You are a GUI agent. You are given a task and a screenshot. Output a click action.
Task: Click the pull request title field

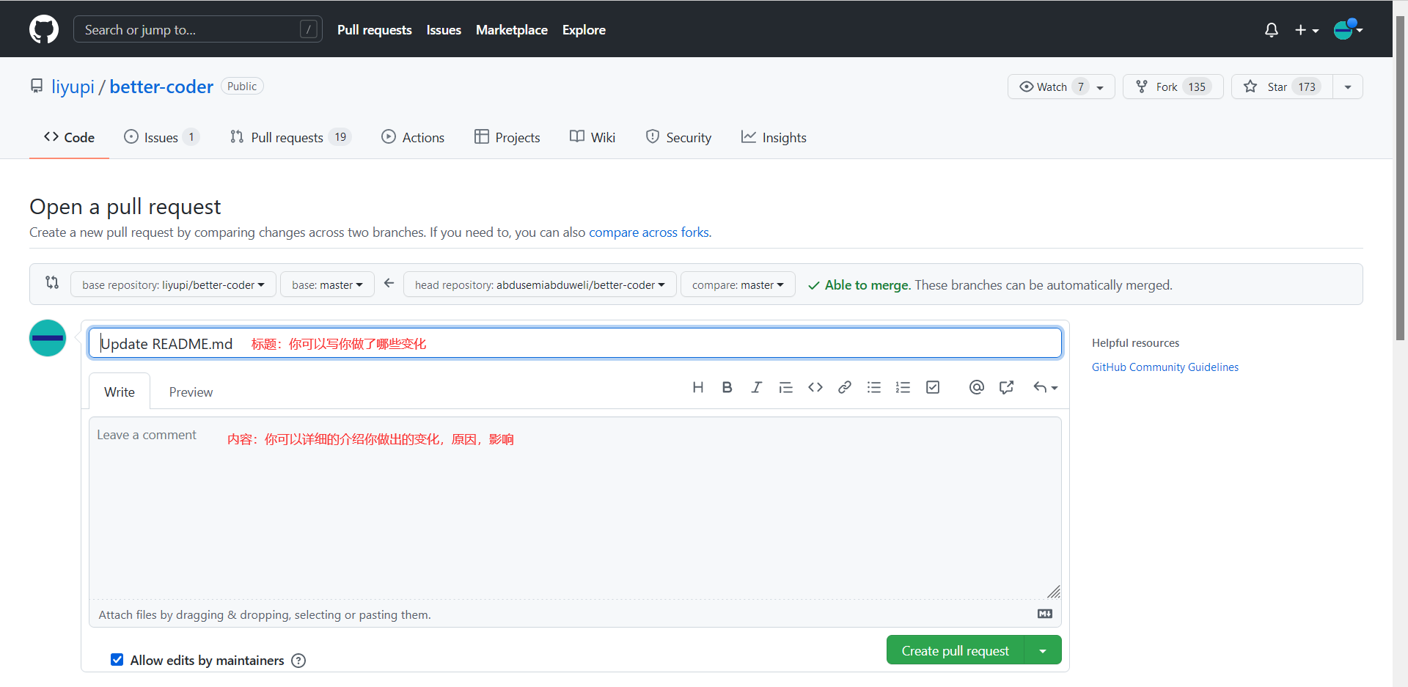(575, 343)
